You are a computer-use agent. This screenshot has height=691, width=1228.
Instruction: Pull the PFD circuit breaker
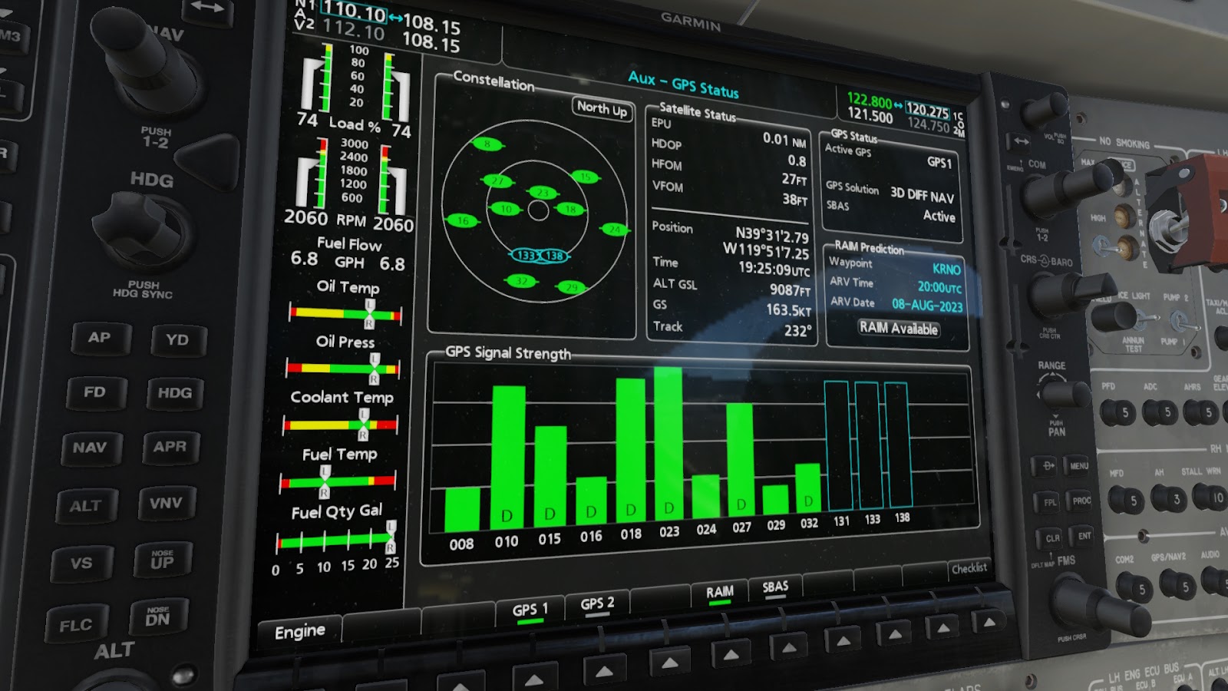1119,413
